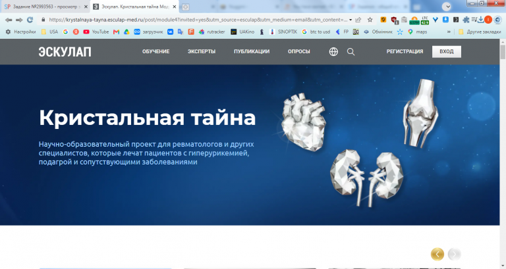Click the share page icon in address bar

click(358, 20)
